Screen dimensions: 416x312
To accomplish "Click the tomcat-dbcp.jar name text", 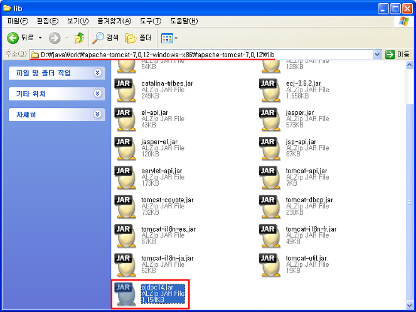I will tap(309, 200).
